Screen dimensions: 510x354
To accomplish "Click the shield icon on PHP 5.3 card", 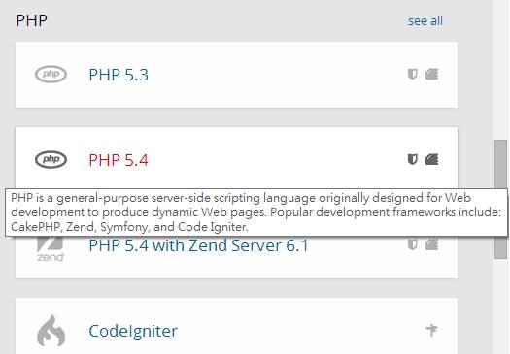I will tap(413, 74).
